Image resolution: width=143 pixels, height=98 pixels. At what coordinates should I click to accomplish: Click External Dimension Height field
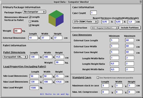tap(58, 38)
